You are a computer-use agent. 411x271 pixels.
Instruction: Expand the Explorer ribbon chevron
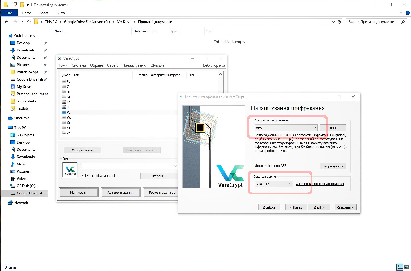[401, 13]
